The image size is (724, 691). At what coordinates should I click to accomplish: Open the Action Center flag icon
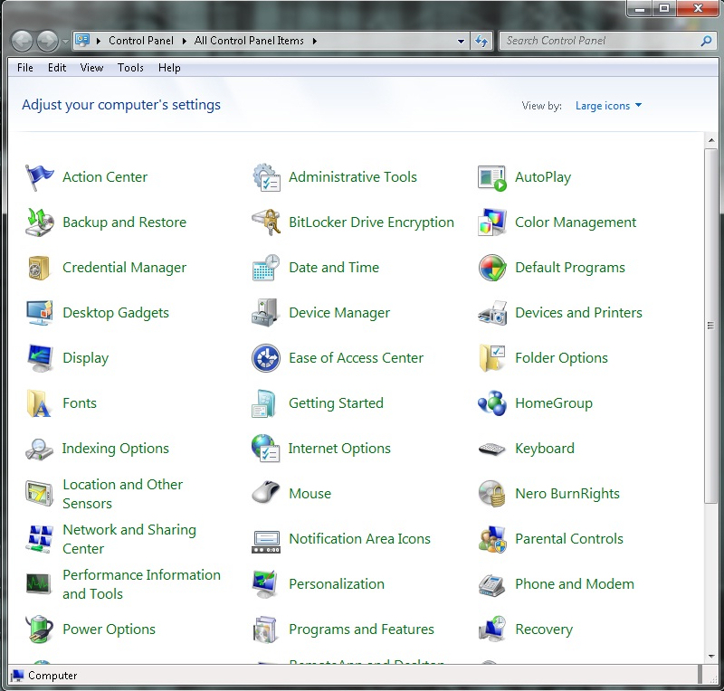click(x=39, y=177)
